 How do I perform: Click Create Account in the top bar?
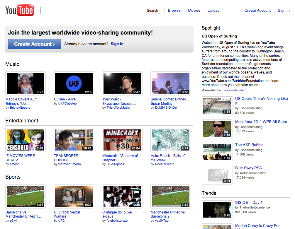(x=257, y=10)
